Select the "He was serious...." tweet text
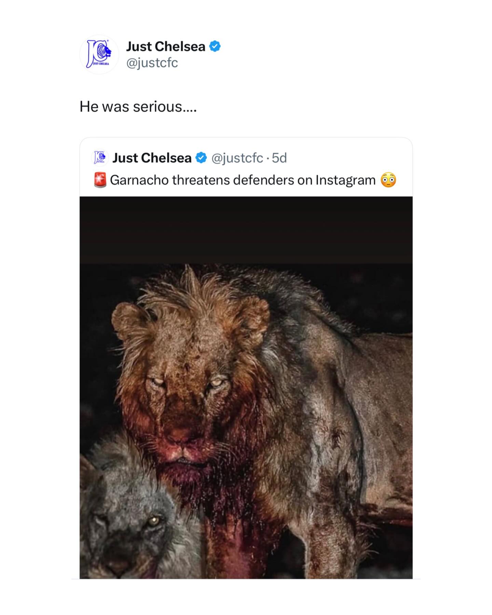The width and height of the screenshot is (492, 615). (138, 107)
